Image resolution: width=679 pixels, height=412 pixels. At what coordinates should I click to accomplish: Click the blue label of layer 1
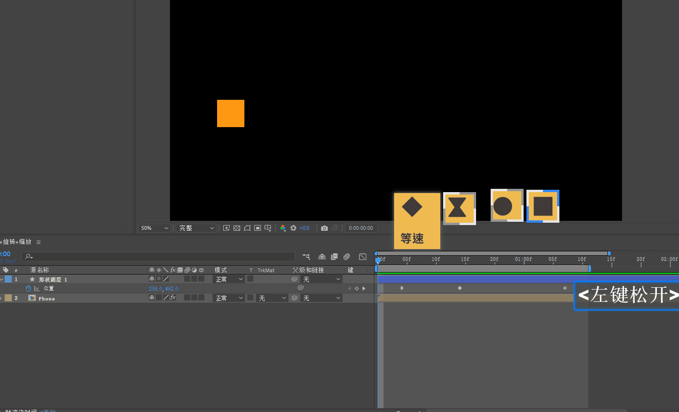click(8, 279)
